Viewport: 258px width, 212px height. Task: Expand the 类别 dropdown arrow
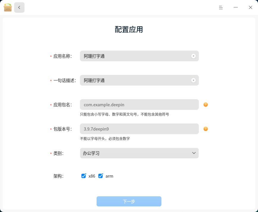(194, 153)
